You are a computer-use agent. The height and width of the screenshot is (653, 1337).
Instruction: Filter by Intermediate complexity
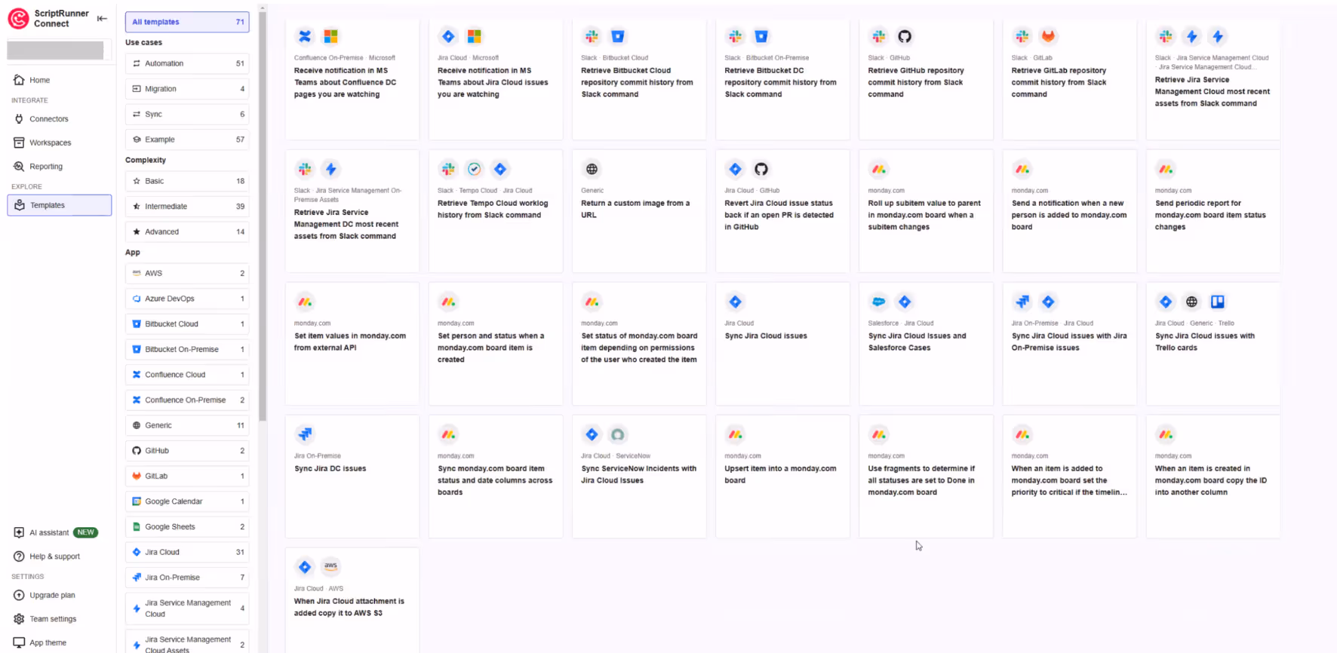187,207
